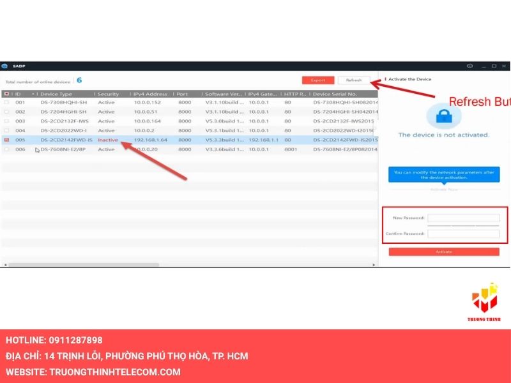Click the red Export button
The height and width of the screenshot is (383, 511).
point(318,80)
